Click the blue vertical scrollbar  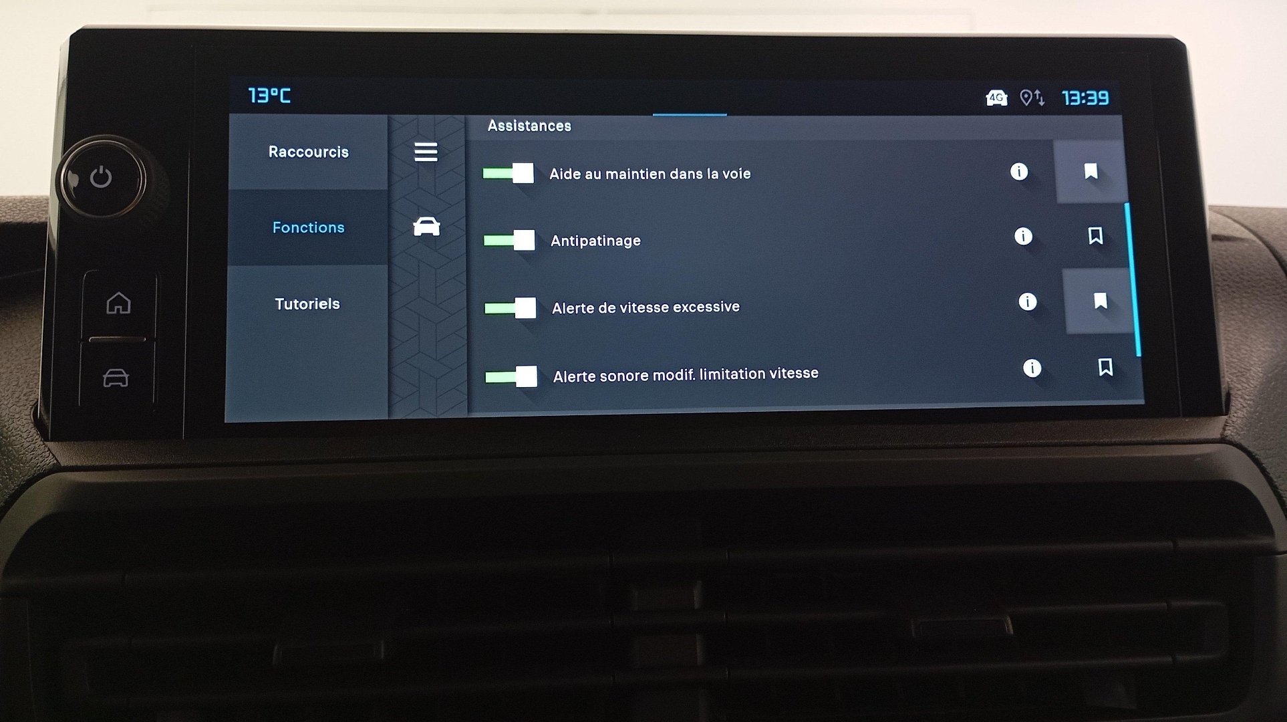pos(1132,279)
